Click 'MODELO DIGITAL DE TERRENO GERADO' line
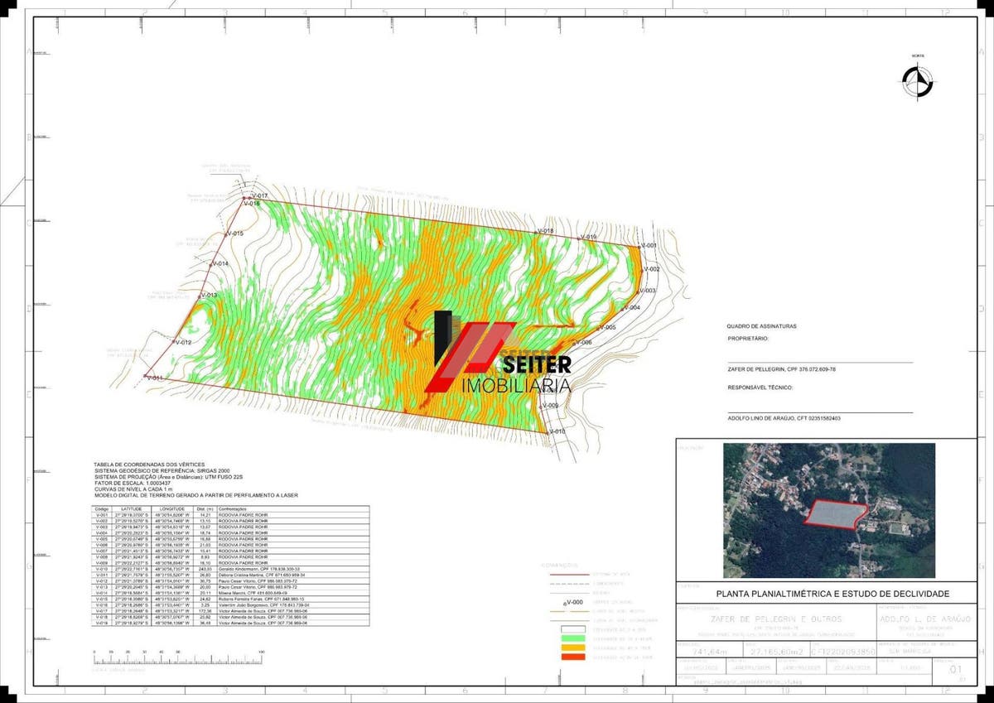 pos(195,494)
